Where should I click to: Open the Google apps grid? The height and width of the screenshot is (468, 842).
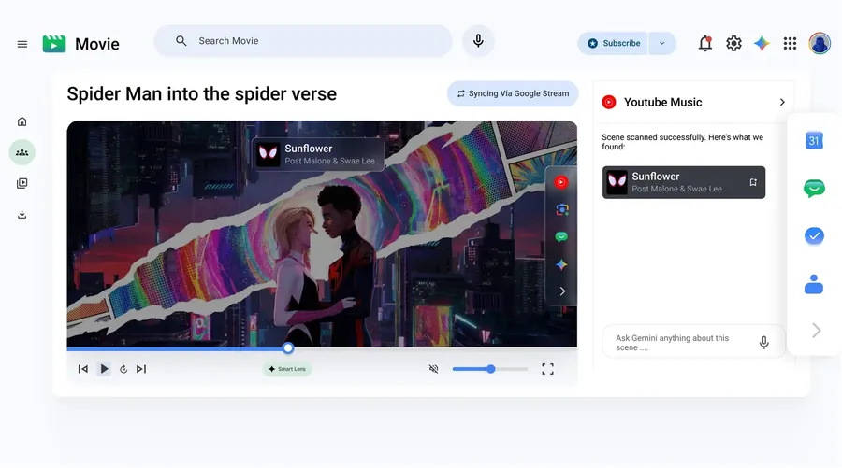[790, 43]
